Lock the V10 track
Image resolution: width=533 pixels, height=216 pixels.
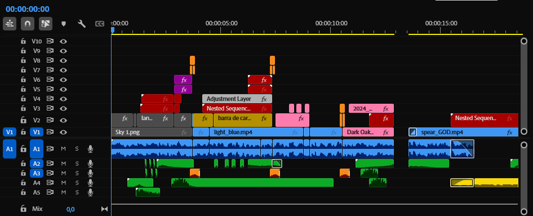tap(23, 42)
